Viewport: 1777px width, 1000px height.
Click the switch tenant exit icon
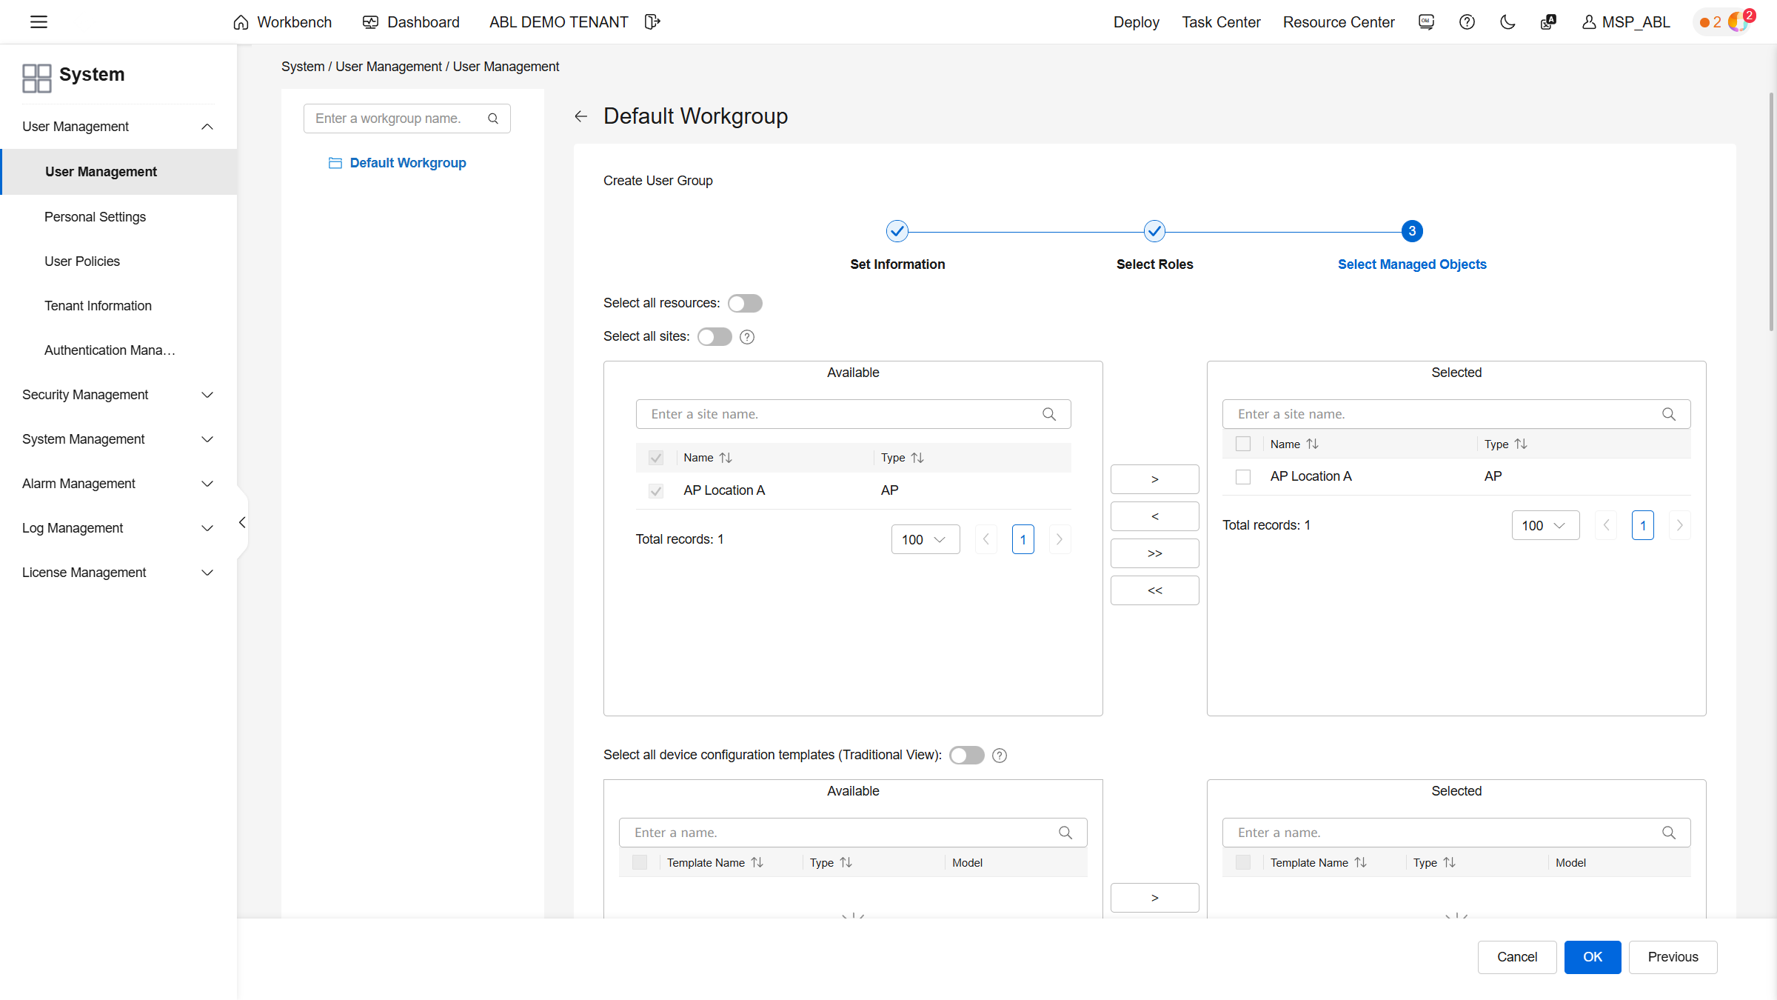652,22
